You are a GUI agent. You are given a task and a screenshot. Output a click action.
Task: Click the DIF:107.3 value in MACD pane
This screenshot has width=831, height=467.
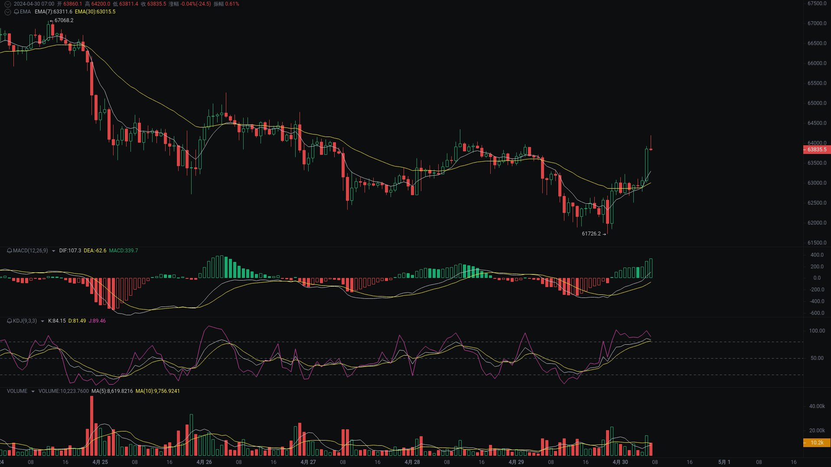click(x=70, y=251)
